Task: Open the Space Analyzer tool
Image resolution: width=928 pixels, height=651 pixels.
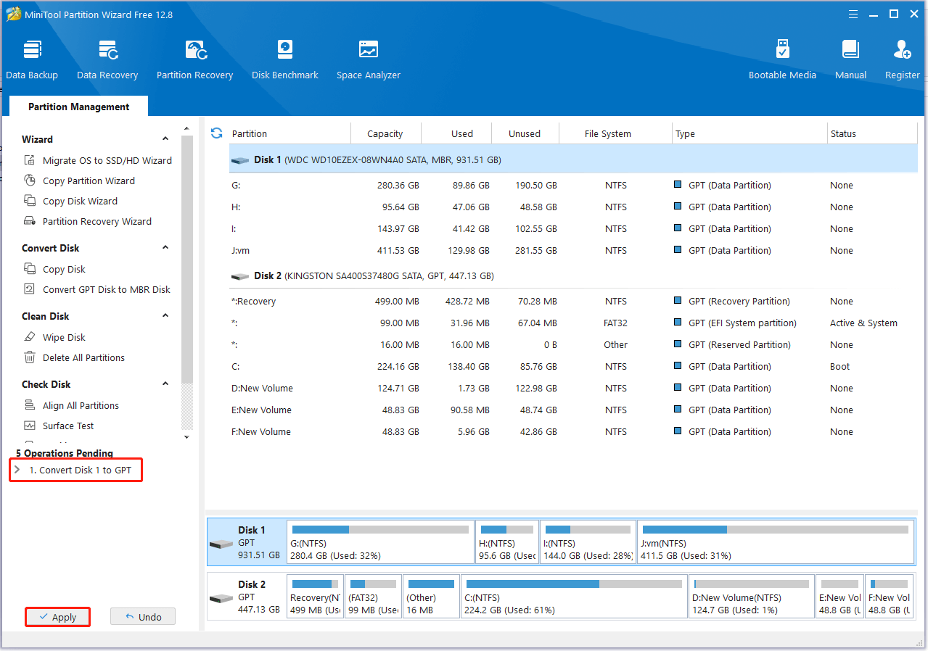Action: coord(369,59)
